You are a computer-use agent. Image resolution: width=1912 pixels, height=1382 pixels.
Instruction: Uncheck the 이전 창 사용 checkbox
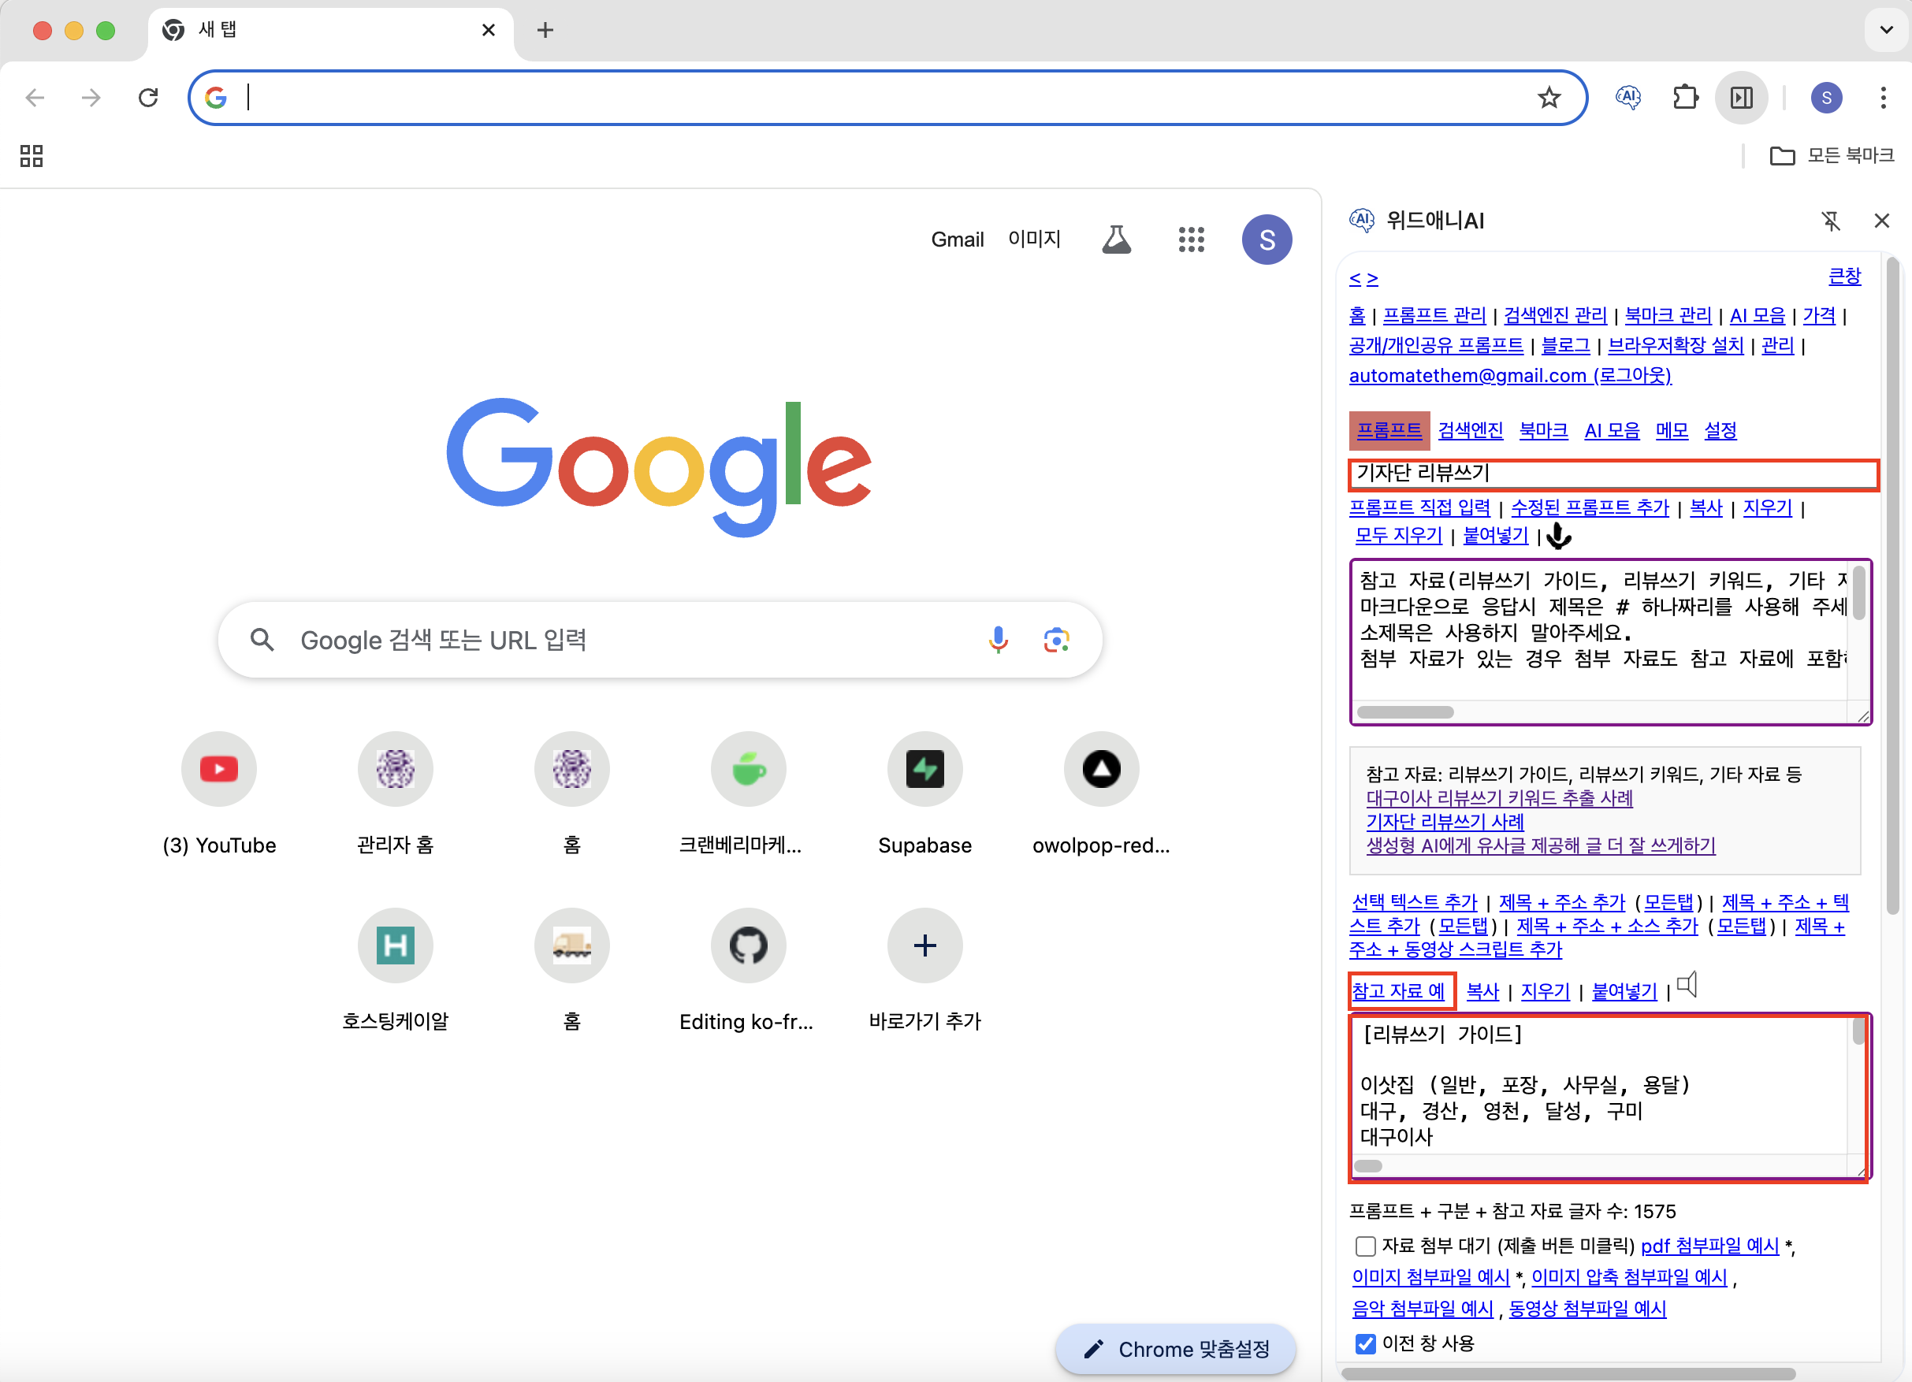(1365, 1343)
